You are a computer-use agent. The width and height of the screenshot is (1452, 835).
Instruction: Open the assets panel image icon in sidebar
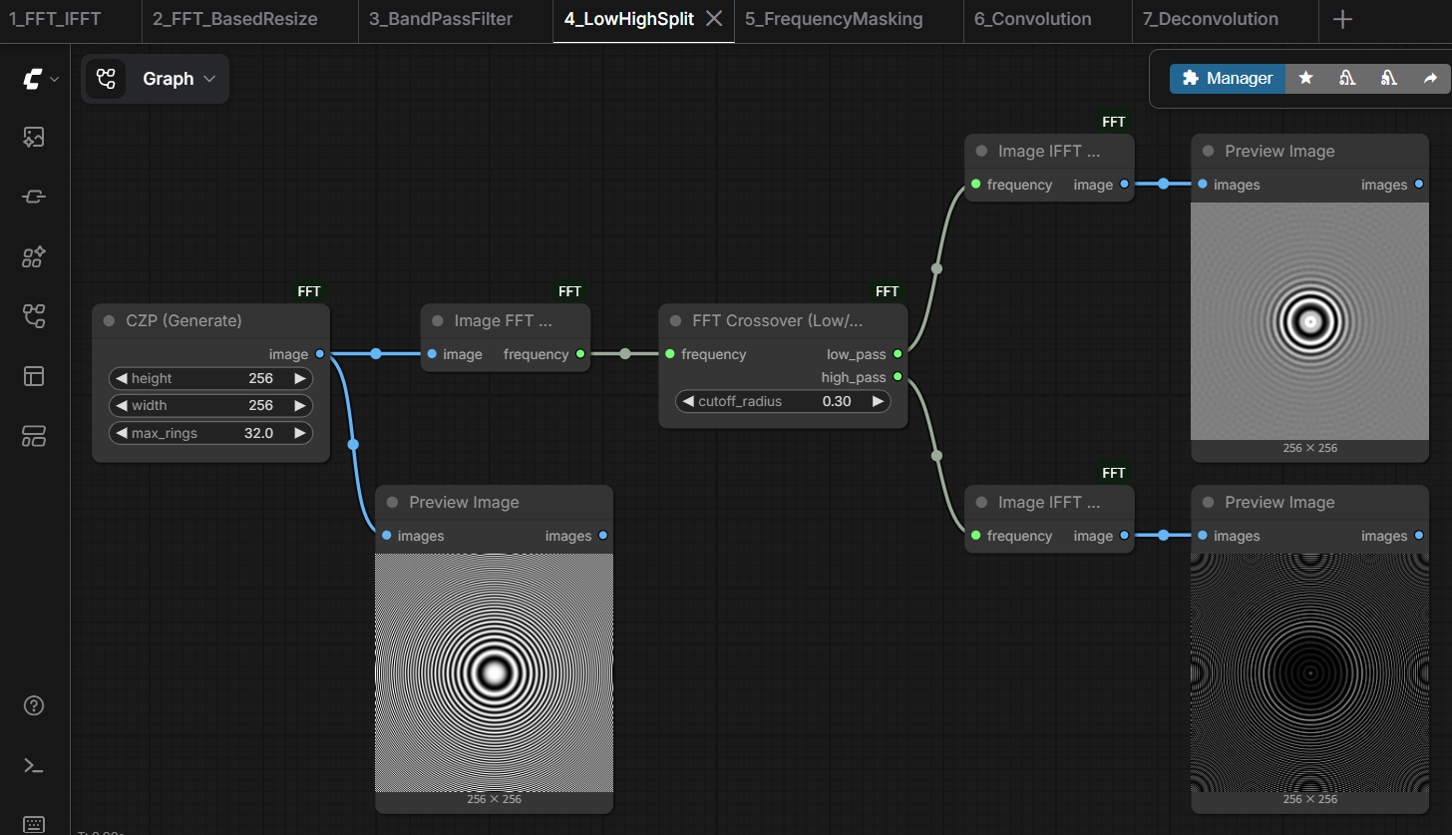(x=34, y=138)
